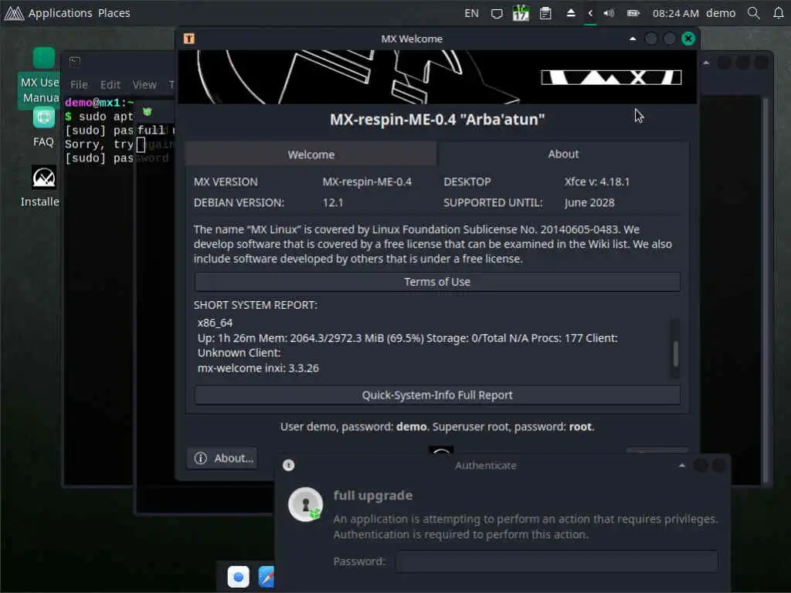Click the 'June 2028' supported until value

589,202
